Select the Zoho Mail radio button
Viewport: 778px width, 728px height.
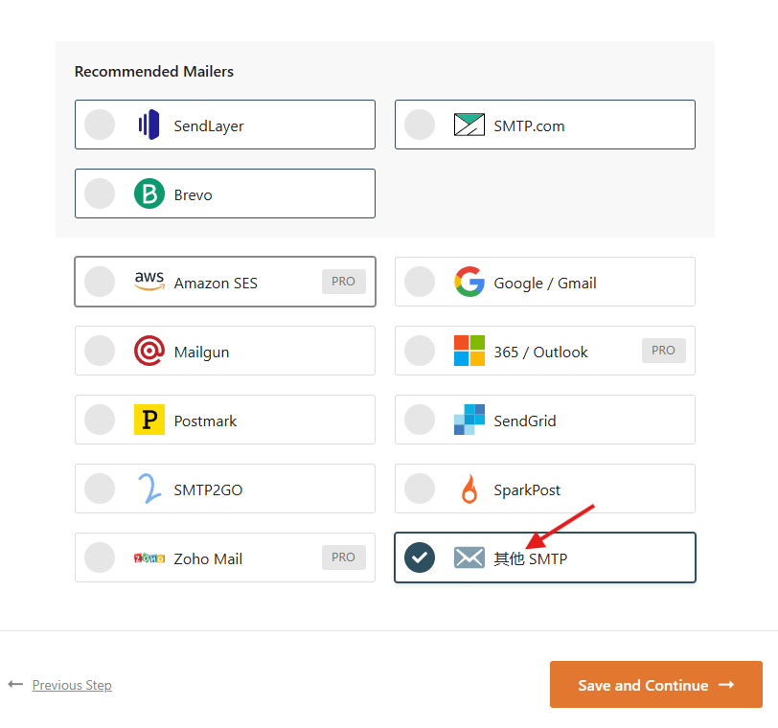click(100, 557)
